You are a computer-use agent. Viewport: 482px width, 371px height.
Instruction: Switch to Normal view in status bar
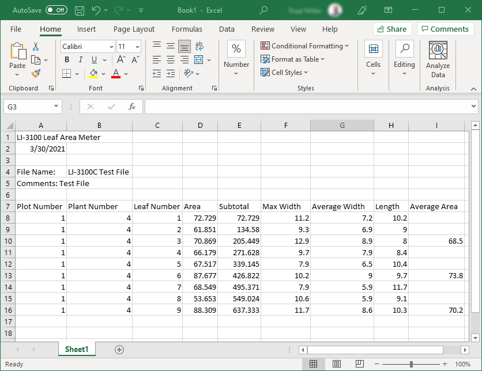click(x=313, y=364)
